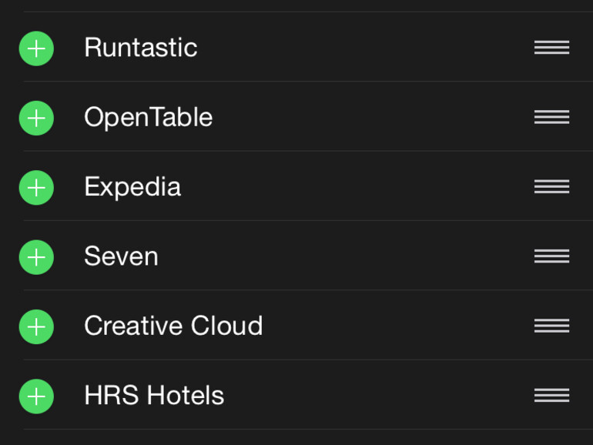Tap the HRS Hotels entry text
Viewport: 593px width, 445px height.
(154, 396)
